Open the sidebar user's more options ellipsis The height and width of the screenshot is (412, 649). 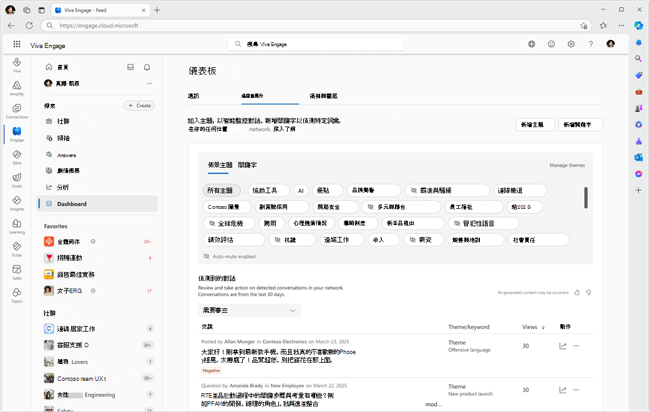pos(149,84)
